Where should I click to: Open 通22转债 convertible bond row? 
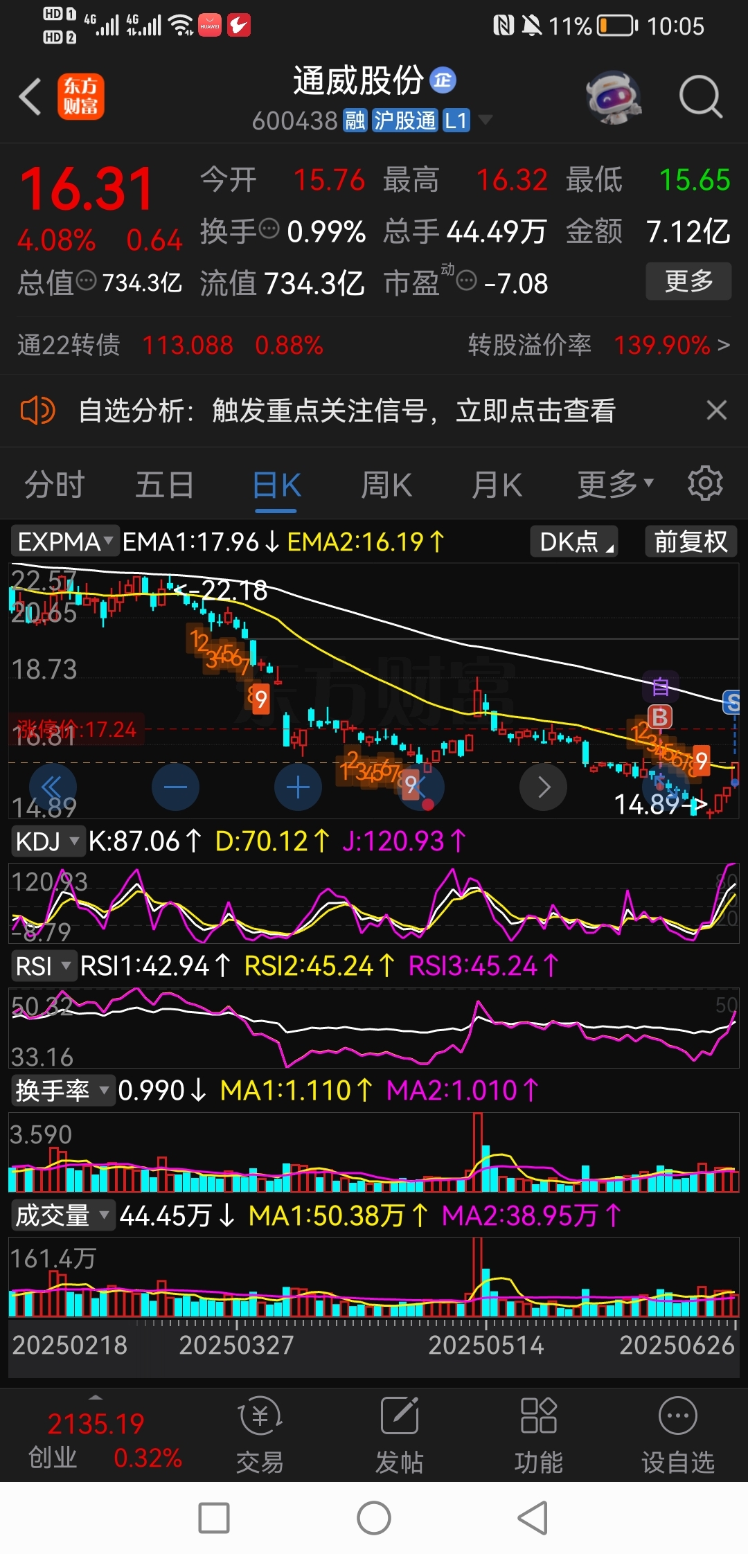coord(170,345)
